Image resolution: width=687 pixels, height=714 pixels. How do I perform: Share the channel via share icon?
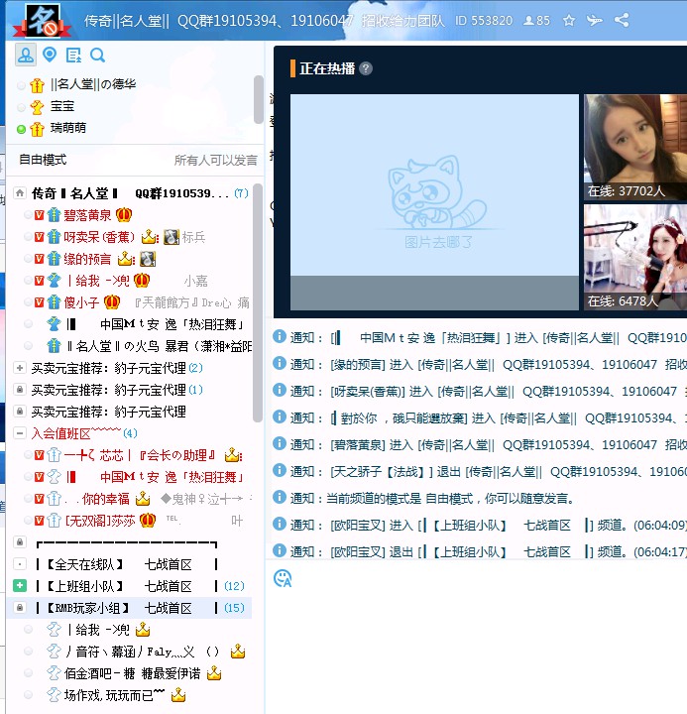pos(622,20)
